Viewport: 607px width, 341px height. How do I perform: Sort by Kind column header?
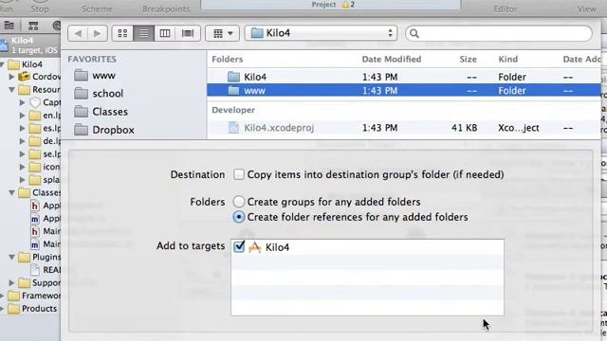pos(508,59)
